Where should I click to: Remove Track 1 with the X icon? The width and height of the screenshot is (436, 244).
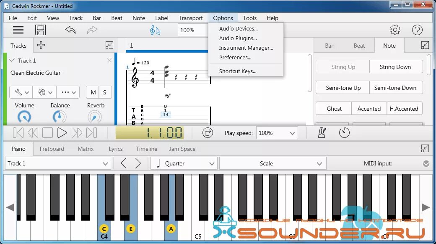[x=109, y=60]
